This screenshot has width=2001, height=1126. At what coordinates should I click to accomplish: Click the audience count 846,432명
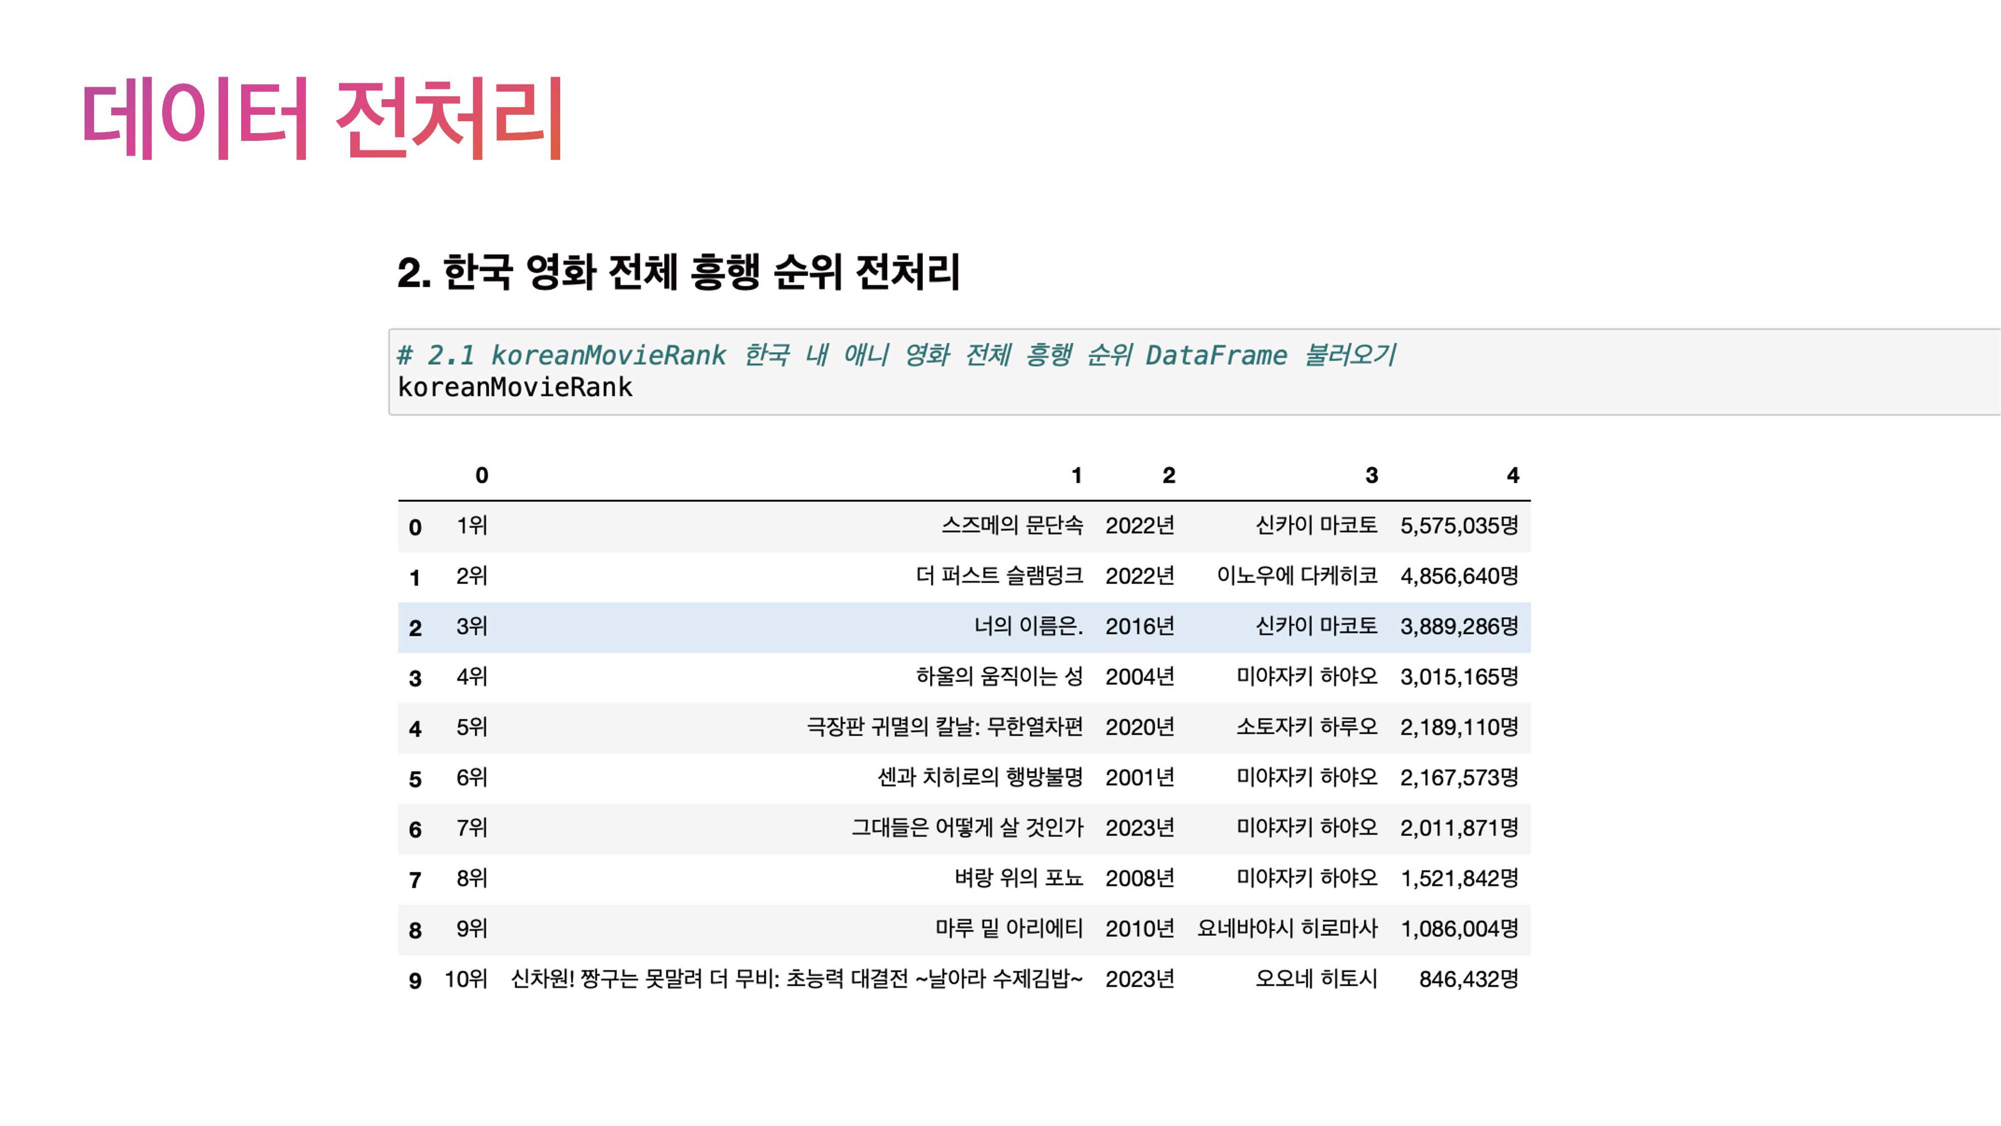click(x=1467, y=979)
